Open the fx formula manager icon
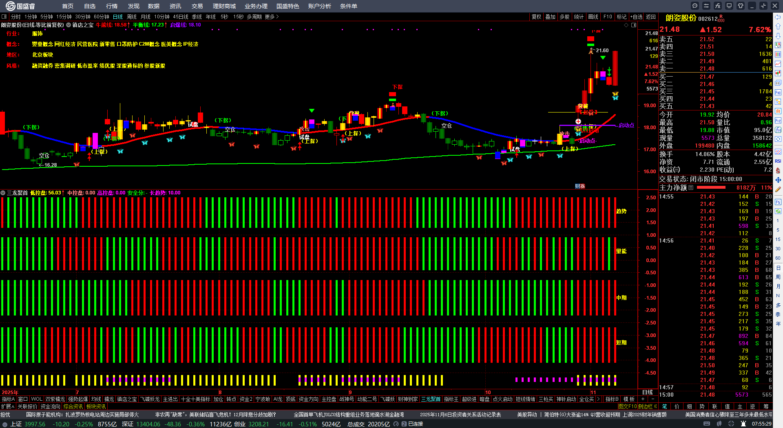The image size is (783, 428). (718, 6)
